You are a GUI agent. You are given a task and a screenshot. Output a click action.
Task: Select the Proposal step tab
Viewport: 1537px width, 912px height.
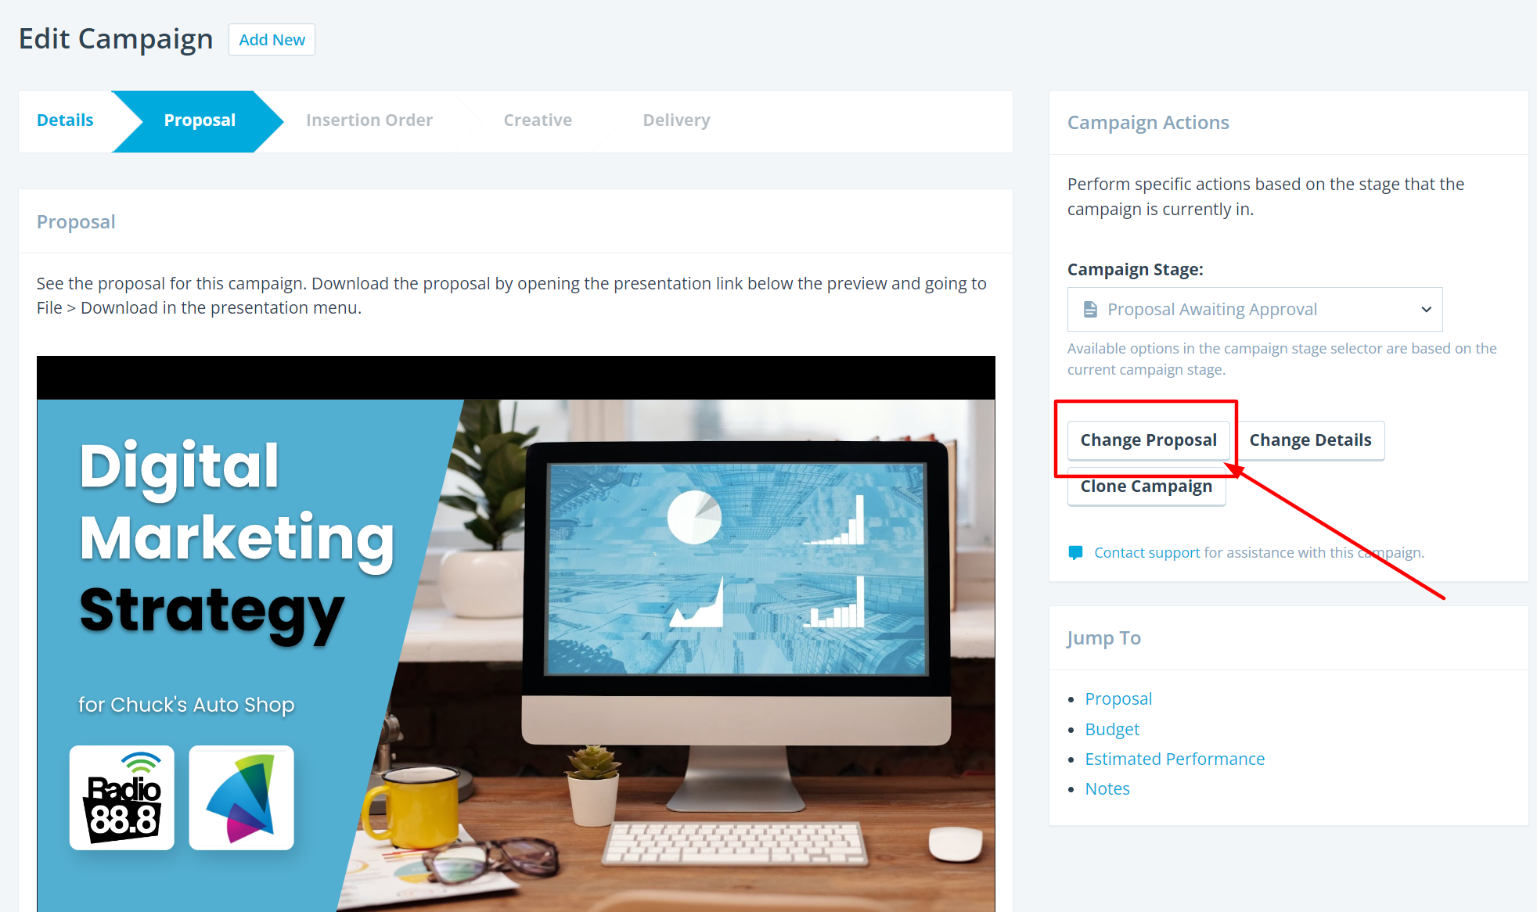[199, 120]
